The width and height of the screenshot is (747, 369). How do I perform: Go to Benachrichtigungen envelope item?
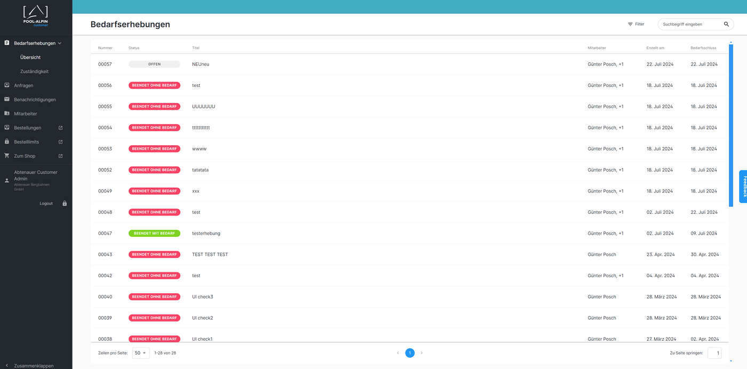35,100
